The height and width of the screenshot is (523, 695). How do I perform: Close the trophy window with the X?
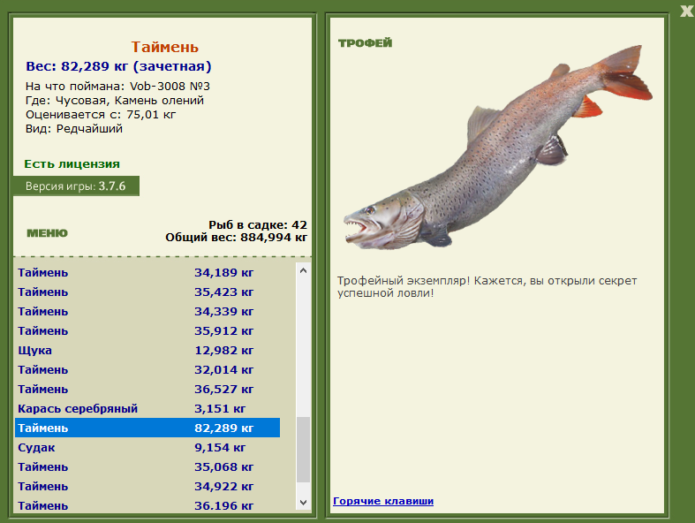pyautogui.click(x=687, y=11)
